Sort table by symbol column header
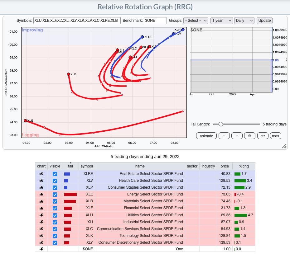The image size is (290, 254). pos(87,166)
